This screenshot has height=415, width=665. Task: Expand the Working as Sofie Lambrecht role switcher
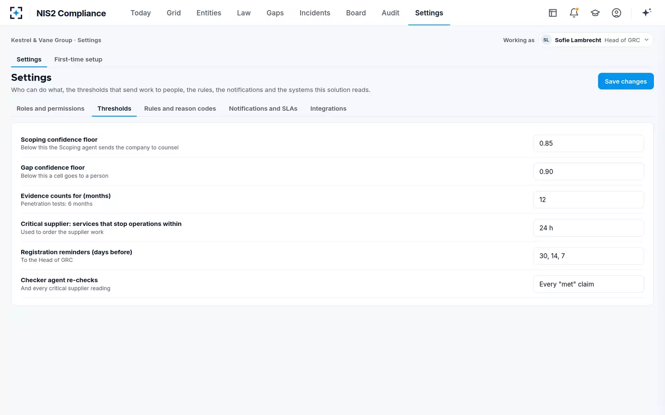[596, 40]
